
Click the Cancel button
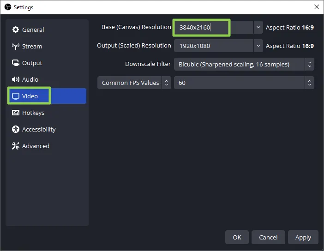pyautogui.click(x=268, y=237)
